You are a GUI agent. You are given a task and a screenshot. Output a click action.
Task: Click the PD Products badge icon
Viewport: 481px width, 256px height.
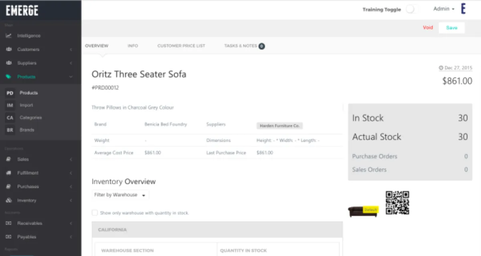click(x=10, y=93)
